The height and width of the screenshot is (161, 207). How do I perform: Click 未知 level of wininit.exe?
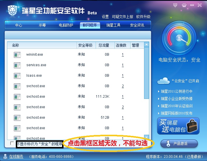pos(81,54)
